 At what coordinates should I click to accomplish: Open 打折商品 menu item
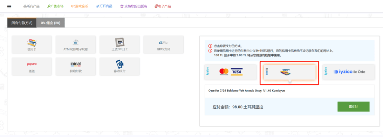(104, 6)
